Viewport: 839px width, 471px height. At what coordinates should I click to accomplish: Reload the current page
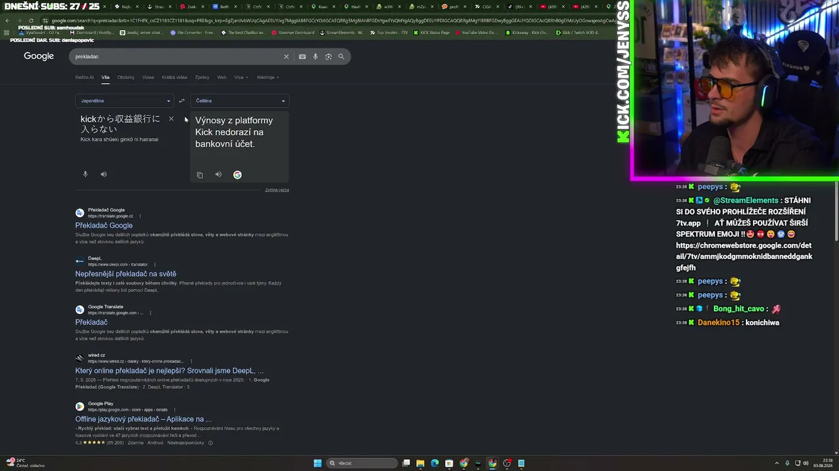coord(31,20)
